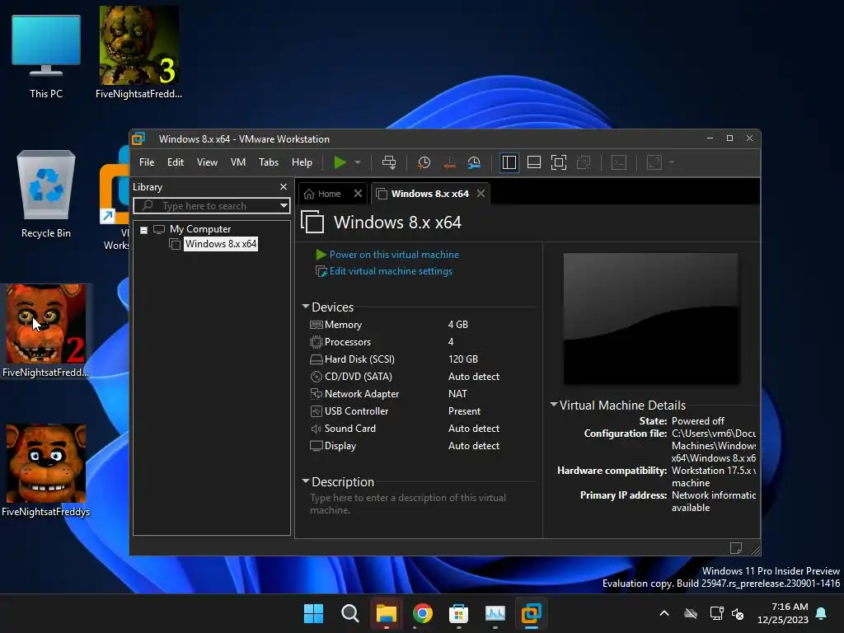Open the Windows Start menu

[x=313, y=613]
